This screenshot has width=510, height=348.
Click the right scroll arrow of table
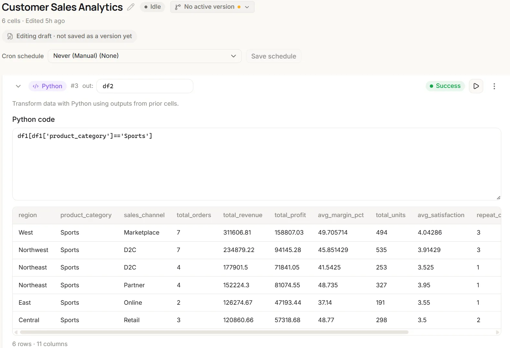tap(498, 332)
